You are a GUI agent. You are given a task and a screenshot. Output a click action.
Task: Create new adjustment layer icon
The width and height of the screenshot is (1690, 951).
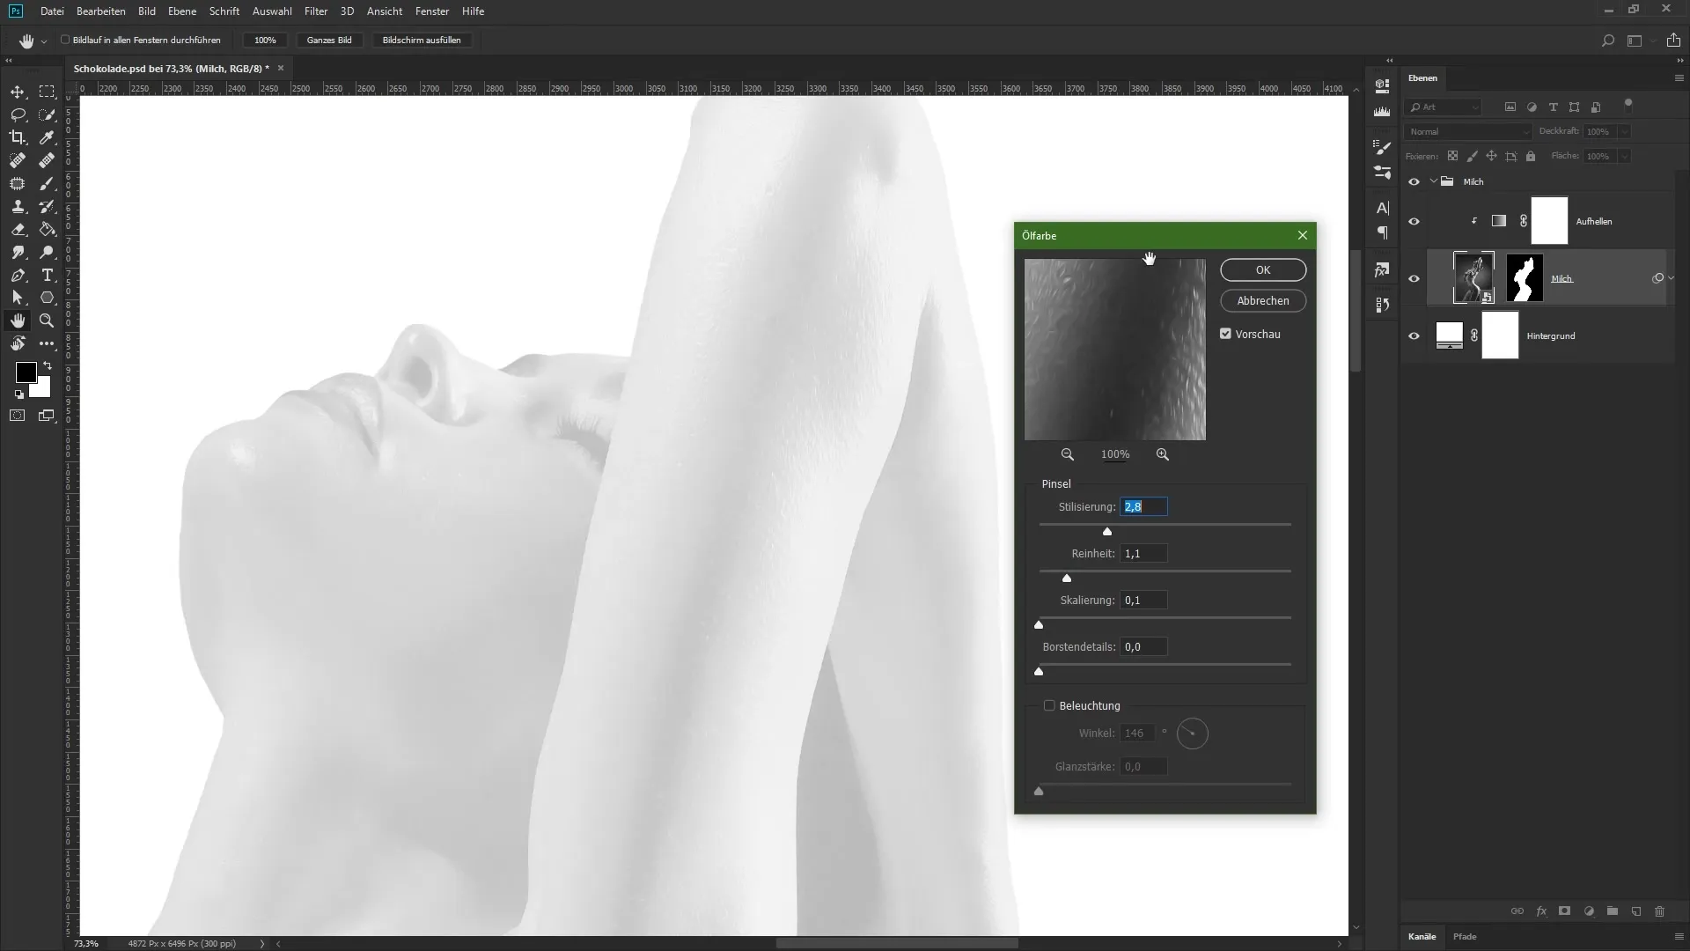point(1589,911)
